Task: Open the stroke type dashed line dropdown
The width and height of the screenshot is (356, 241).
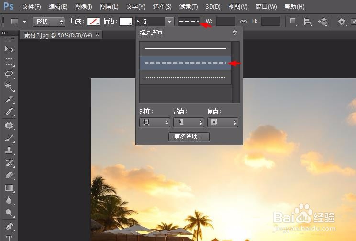Action: 189,22
